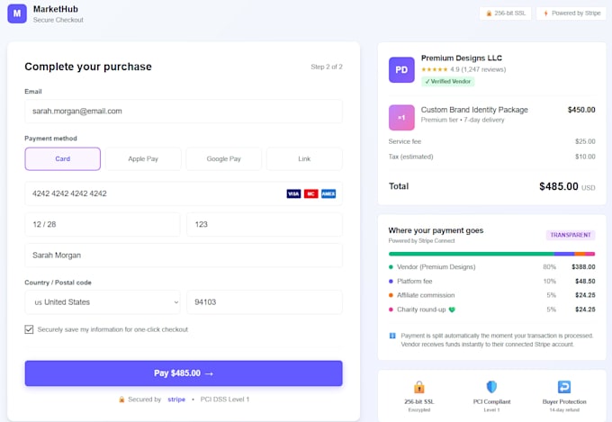Screen dimensions: 612x422
Task: Click the CVC field showing 123
Action: 265,224
